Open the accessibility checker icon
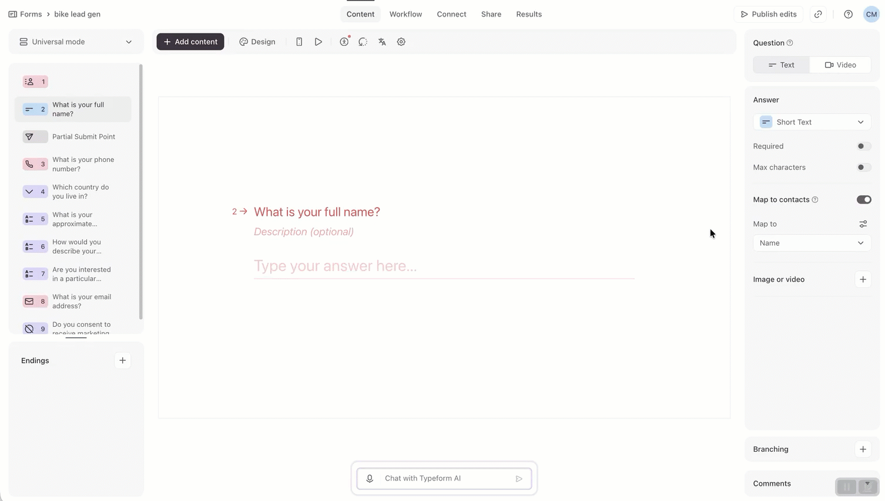 click(344, 42)
